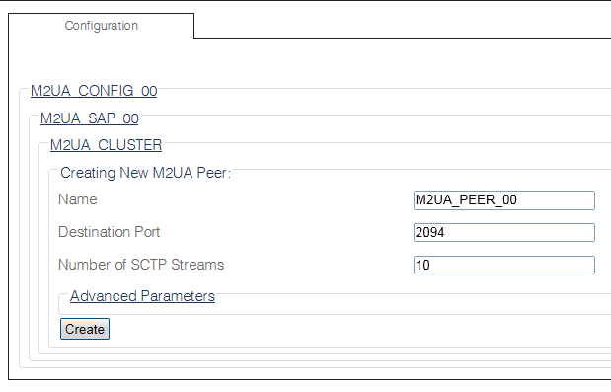Click the Destination Port label
Viewport: 611px width, 392px height.
[110, 232]
